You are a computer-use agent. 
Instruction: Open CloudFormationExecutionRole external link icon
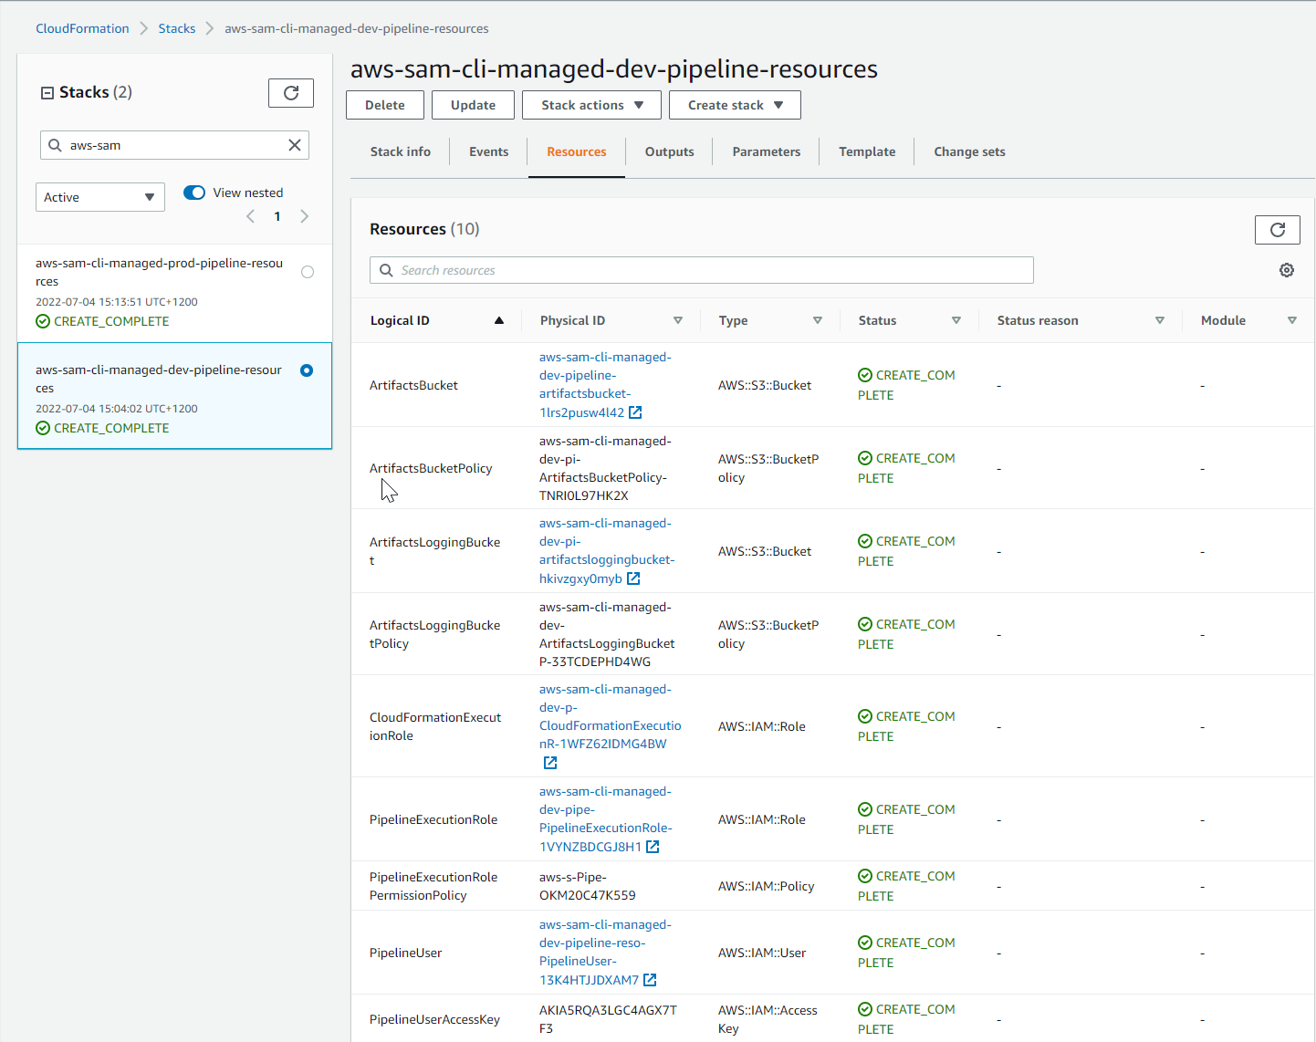point(550,763)
